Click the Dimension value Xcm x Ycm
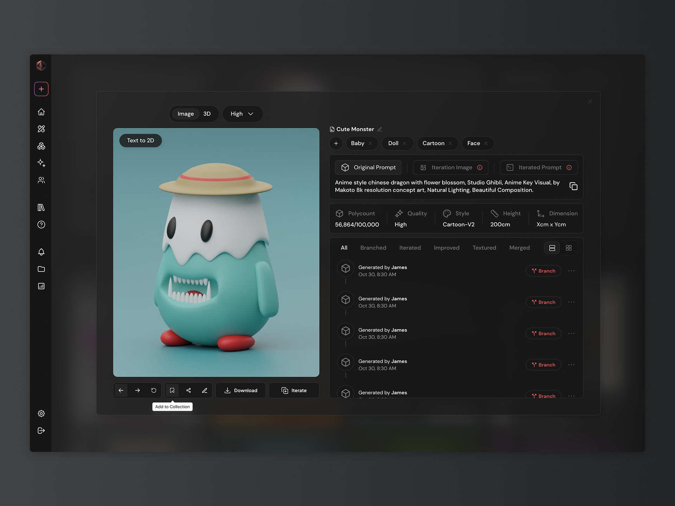The width and height of the screenshot is (675, 506). [551, 225]
